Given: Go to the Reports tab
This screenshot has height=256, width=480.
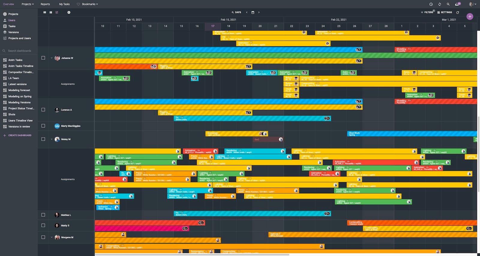Looking at the screenshot, I should click(x=45, y=4).
